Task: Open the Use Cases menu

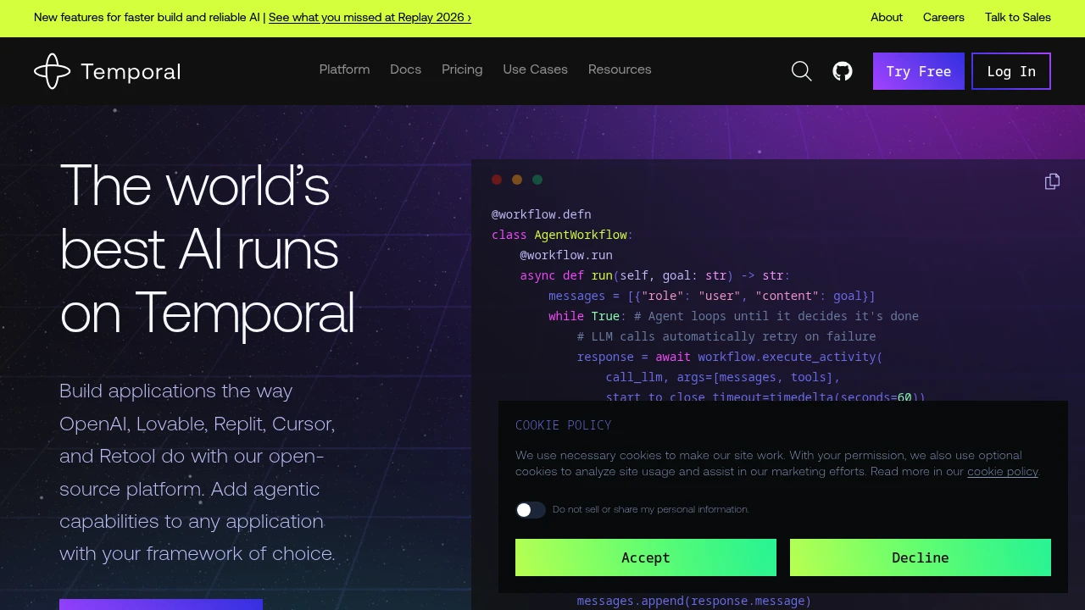Action: tap(536, 69)
